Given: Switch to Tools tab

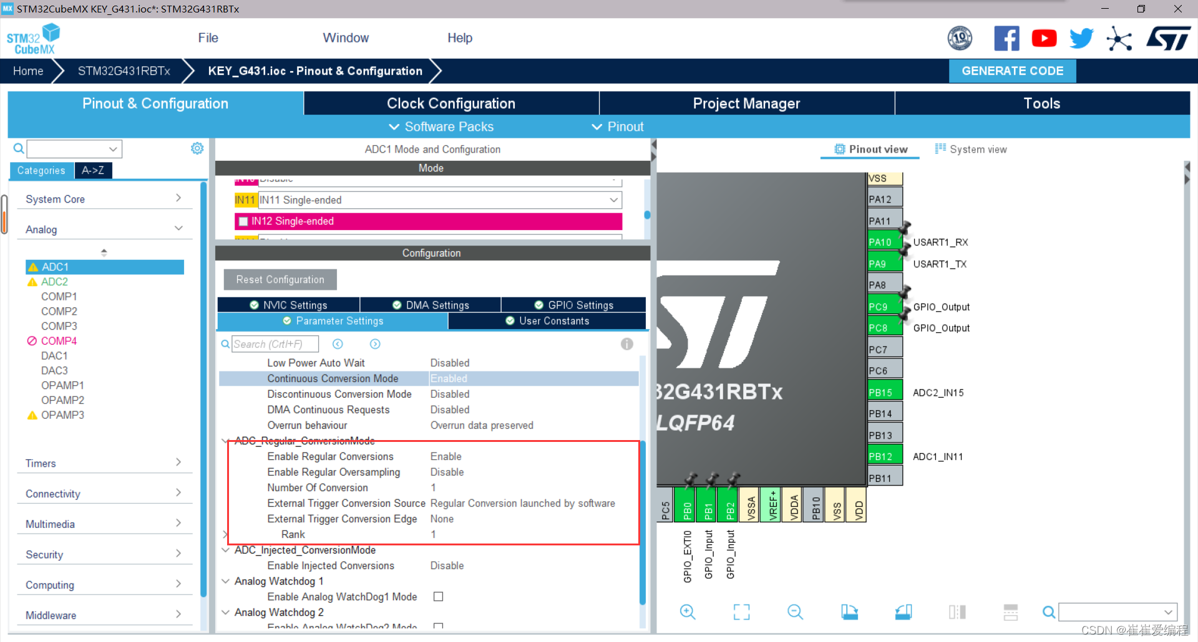Looking at the screenshot, I should coord(1042,103).
